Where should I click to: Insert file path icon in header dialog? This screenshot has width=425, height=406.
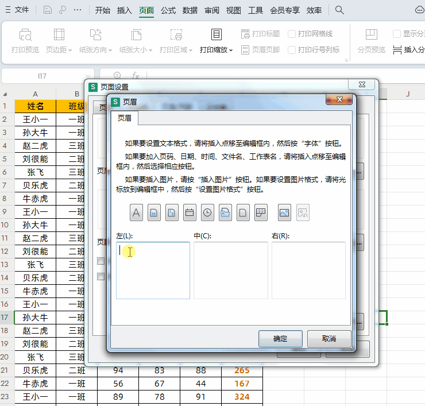225,212
